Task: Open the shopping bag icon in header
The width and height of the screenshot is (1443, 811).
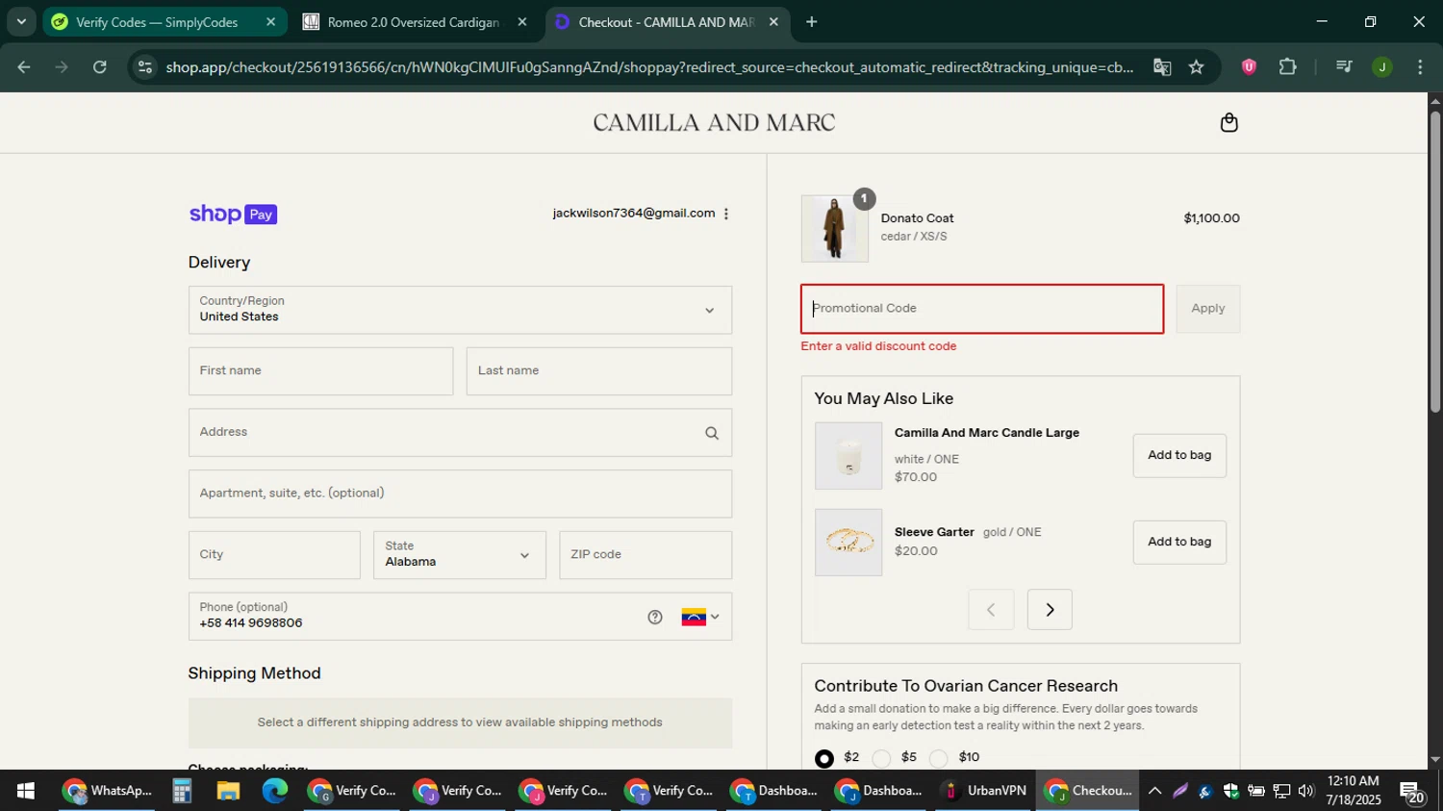Action: [x=1228, y=123]
